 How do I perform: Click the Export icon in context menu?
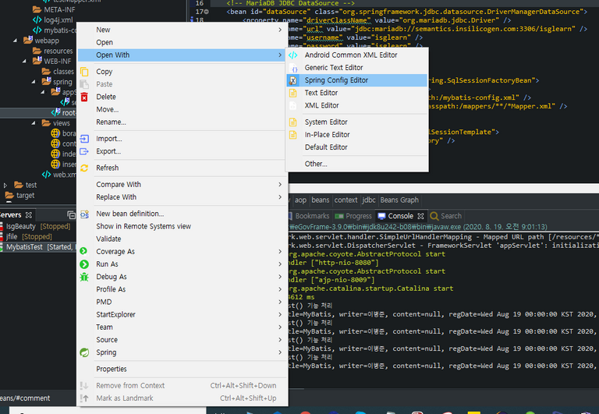click(x=84, y=151)
